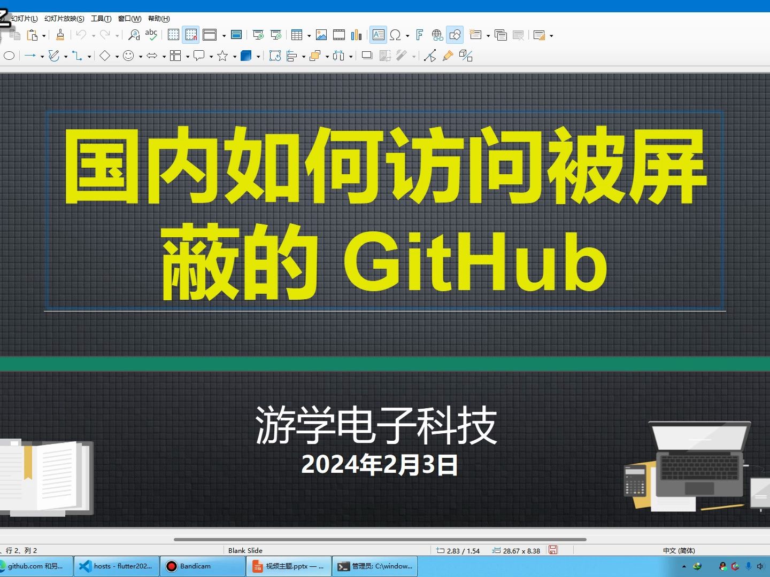Expand the Display Views dropdown arrow
The width and height of the screenshot is (770, 577).
pyautogui.click(x=224, y=36)
